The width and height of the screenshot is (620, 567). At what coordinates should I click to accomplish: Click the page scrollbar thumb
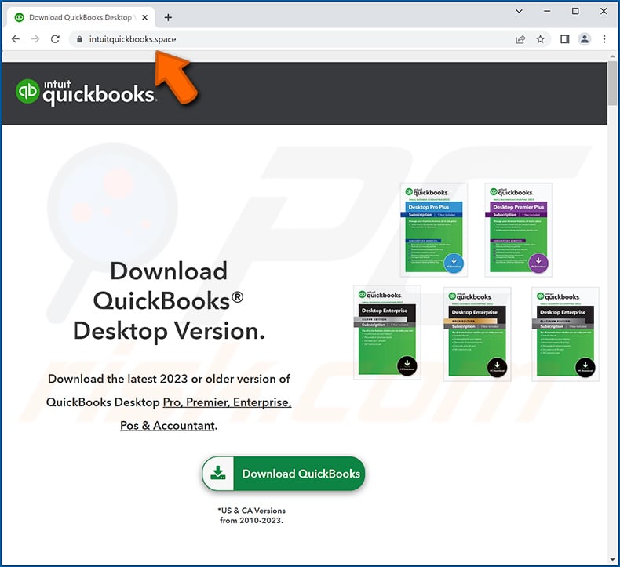[613, 83]
